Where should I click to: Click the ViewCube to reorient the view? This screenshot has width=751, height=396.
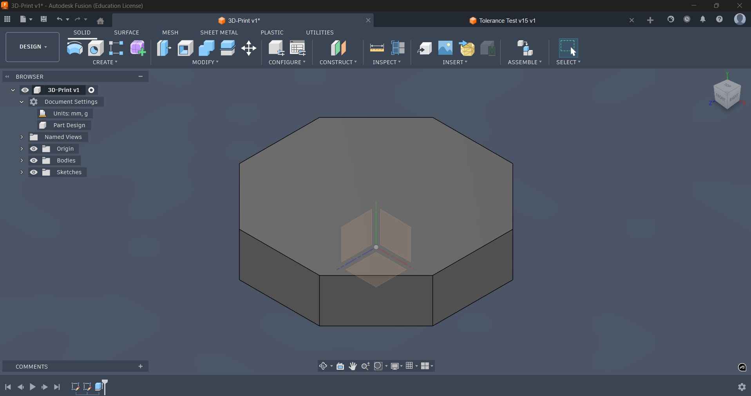pos(727,94)
